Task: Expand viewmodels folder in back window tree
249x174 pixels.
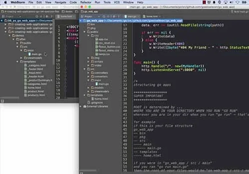Action: pos(21,58)
